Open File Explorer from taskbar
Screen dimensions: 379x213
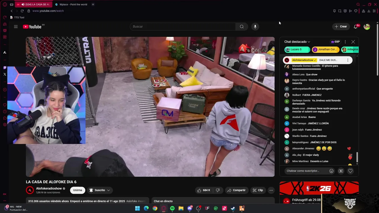181,208
